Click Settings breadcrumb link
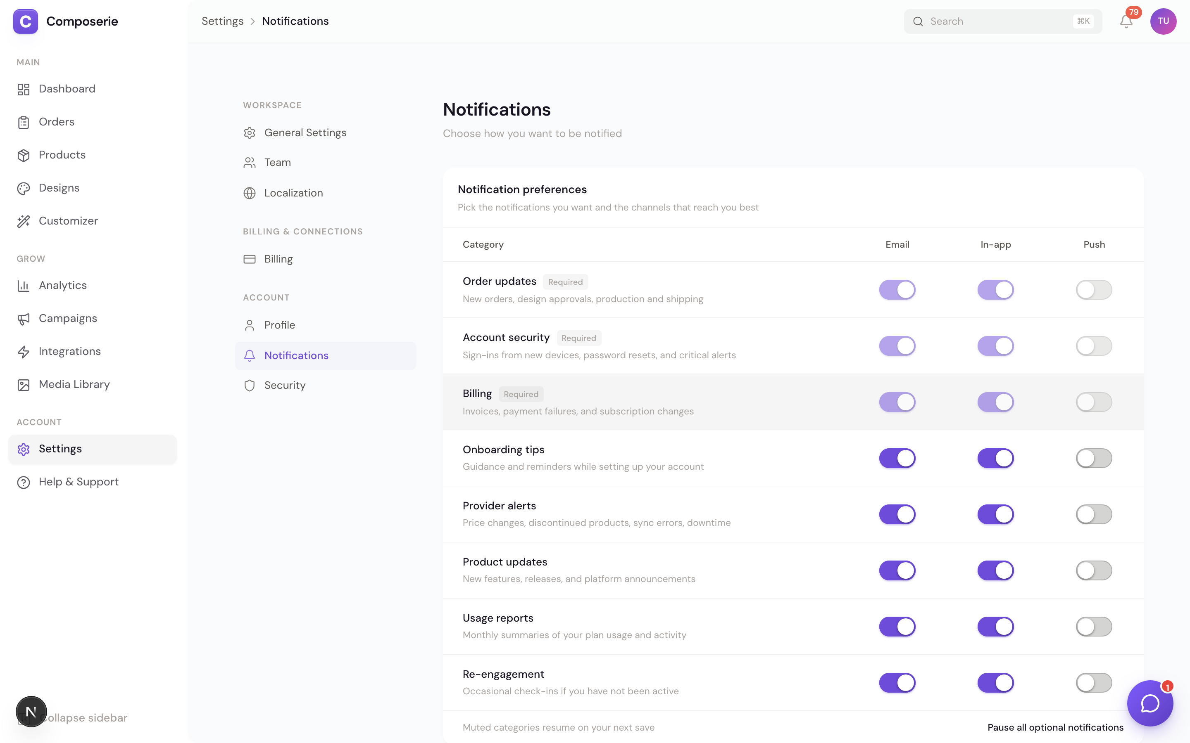1190x743 pixels. pos(222,21)
